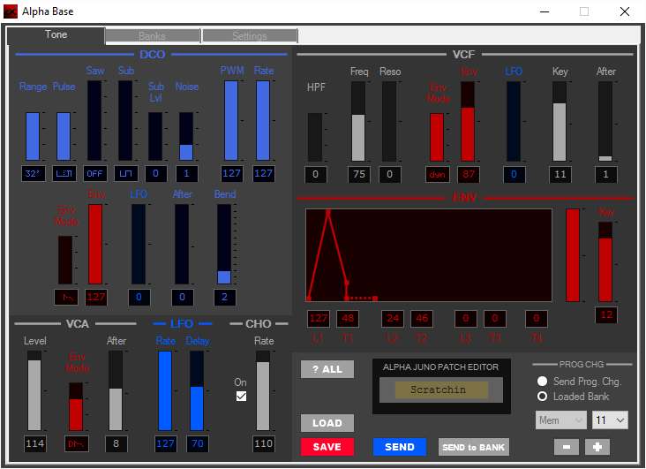Image resolution: width=646 pixels, height=469 pixels.
Task: Adjust the VCF LFO slider
Action: tap(514, 121)
